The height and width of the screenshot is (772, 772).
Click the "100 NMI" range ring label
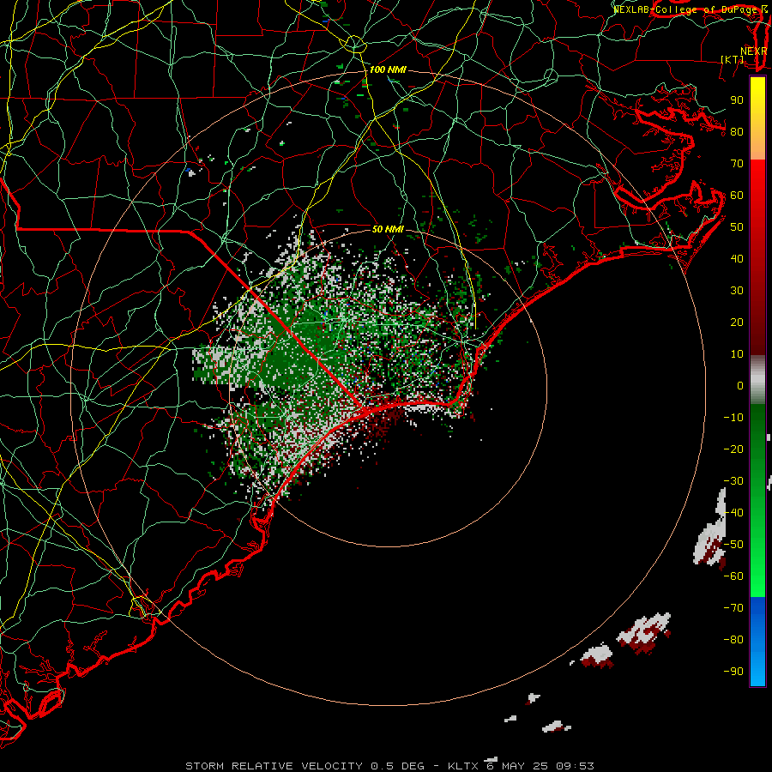coord(388,70)
